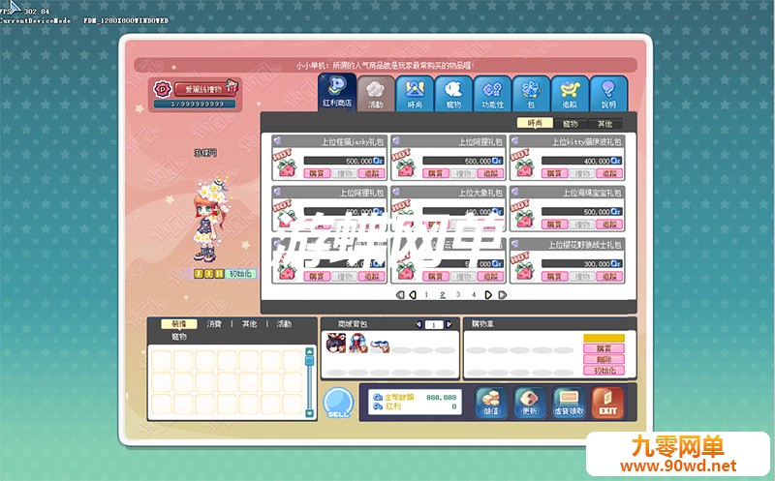Open the 時尚 category tab with hanger icon
Image resolution: width=775 pixels, height=481 pixels.
(415, 93)
